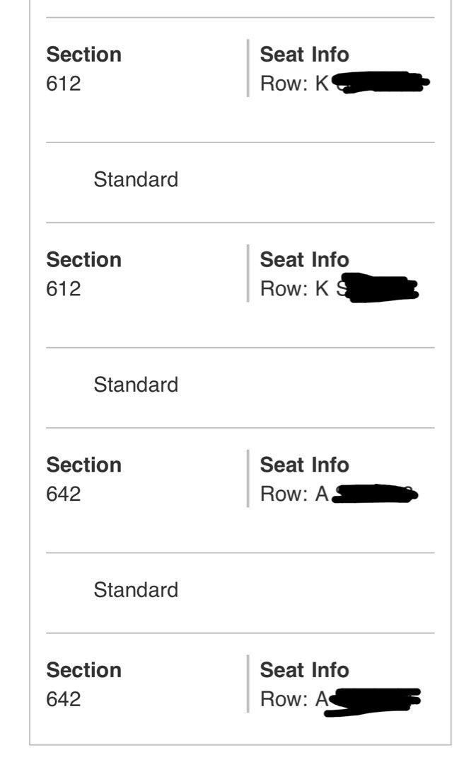The width and height of the screenshot is (459, 765).
Task: Click section number 612 on the first ticket
Action: coord(64,84)
